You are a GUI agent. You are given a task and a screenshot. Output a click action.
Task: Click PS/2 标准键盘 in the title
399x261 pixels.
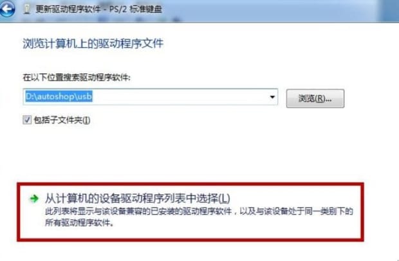coord(135,9)
